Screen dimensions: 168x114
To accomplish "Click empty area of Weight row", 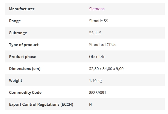I will point(134,80).
